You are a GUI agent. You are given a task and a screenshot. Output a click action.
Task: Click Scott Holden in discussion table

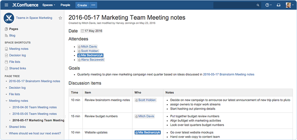pos(145,100)
